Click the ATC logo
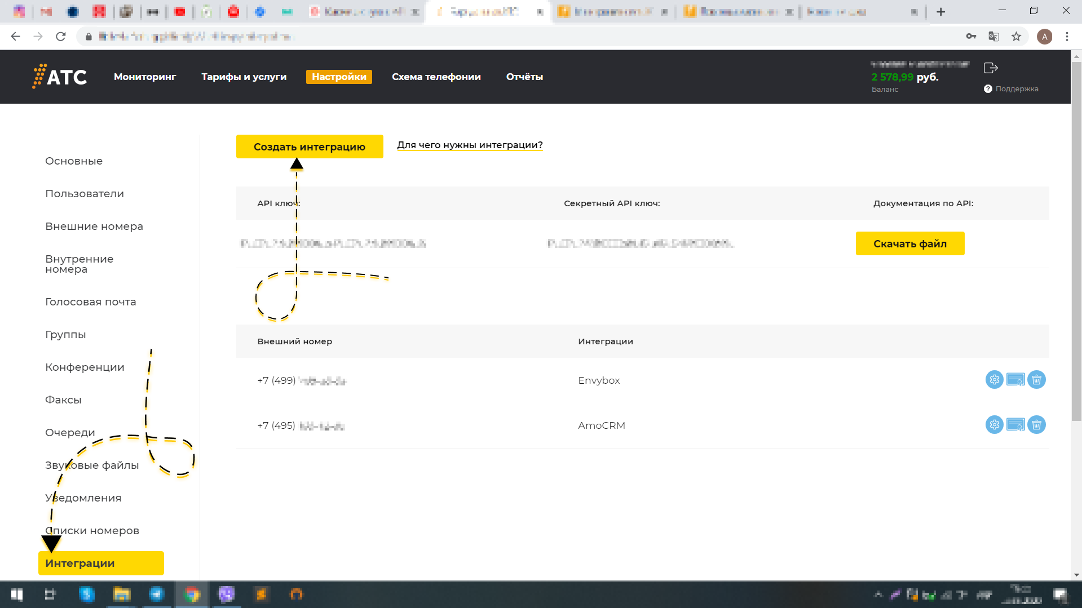Screen dimensions: 1082x608 pyautogui.click(x=60, y=77)
